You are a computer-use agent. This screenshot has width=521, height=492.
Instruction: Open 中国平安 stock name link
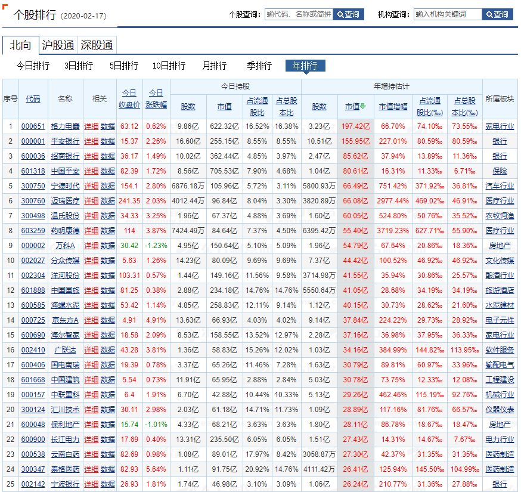pos(65,171)
